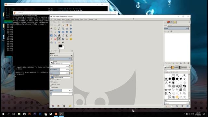
Task: Select the Perspective tool
Action: 71,32
